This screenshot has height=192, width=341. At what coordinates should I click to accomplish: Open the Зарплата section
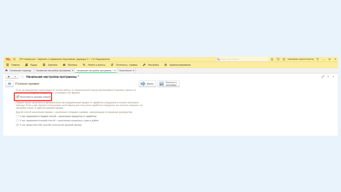(x=50, y=65)
